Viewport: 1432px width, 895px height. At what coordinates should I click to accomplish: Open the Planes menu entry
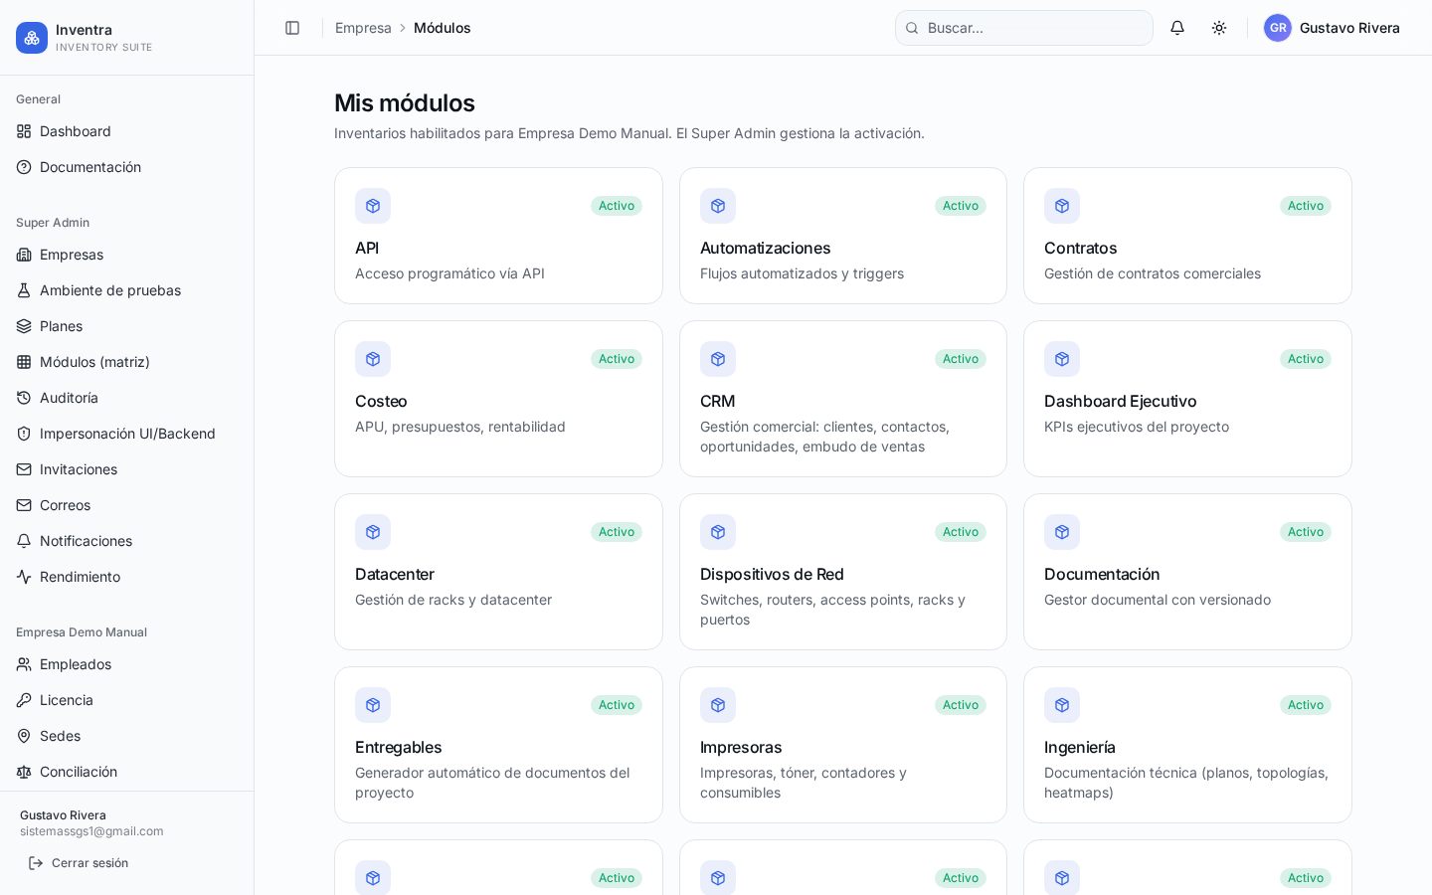[x=127, y=326]
